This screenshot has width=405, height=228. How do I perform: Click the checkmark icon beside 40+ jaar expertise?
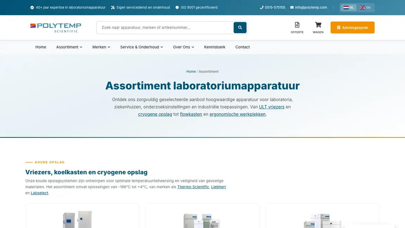pos(32,7)
